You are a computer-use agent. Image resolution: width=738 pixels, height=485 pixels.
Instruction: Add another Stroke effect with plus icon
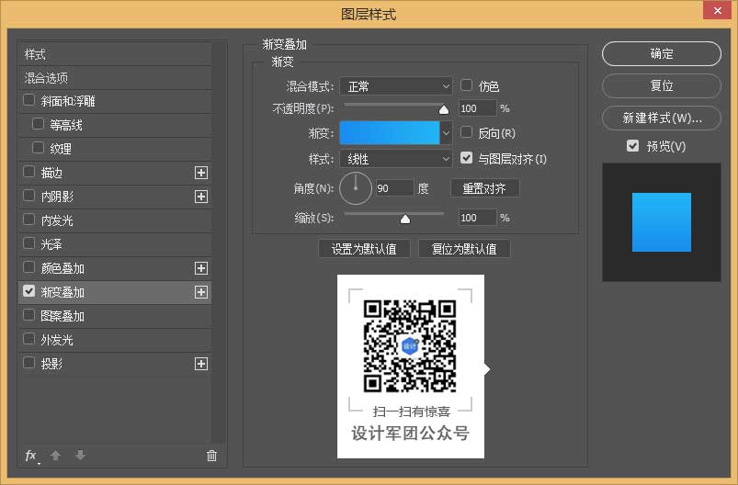201,173
